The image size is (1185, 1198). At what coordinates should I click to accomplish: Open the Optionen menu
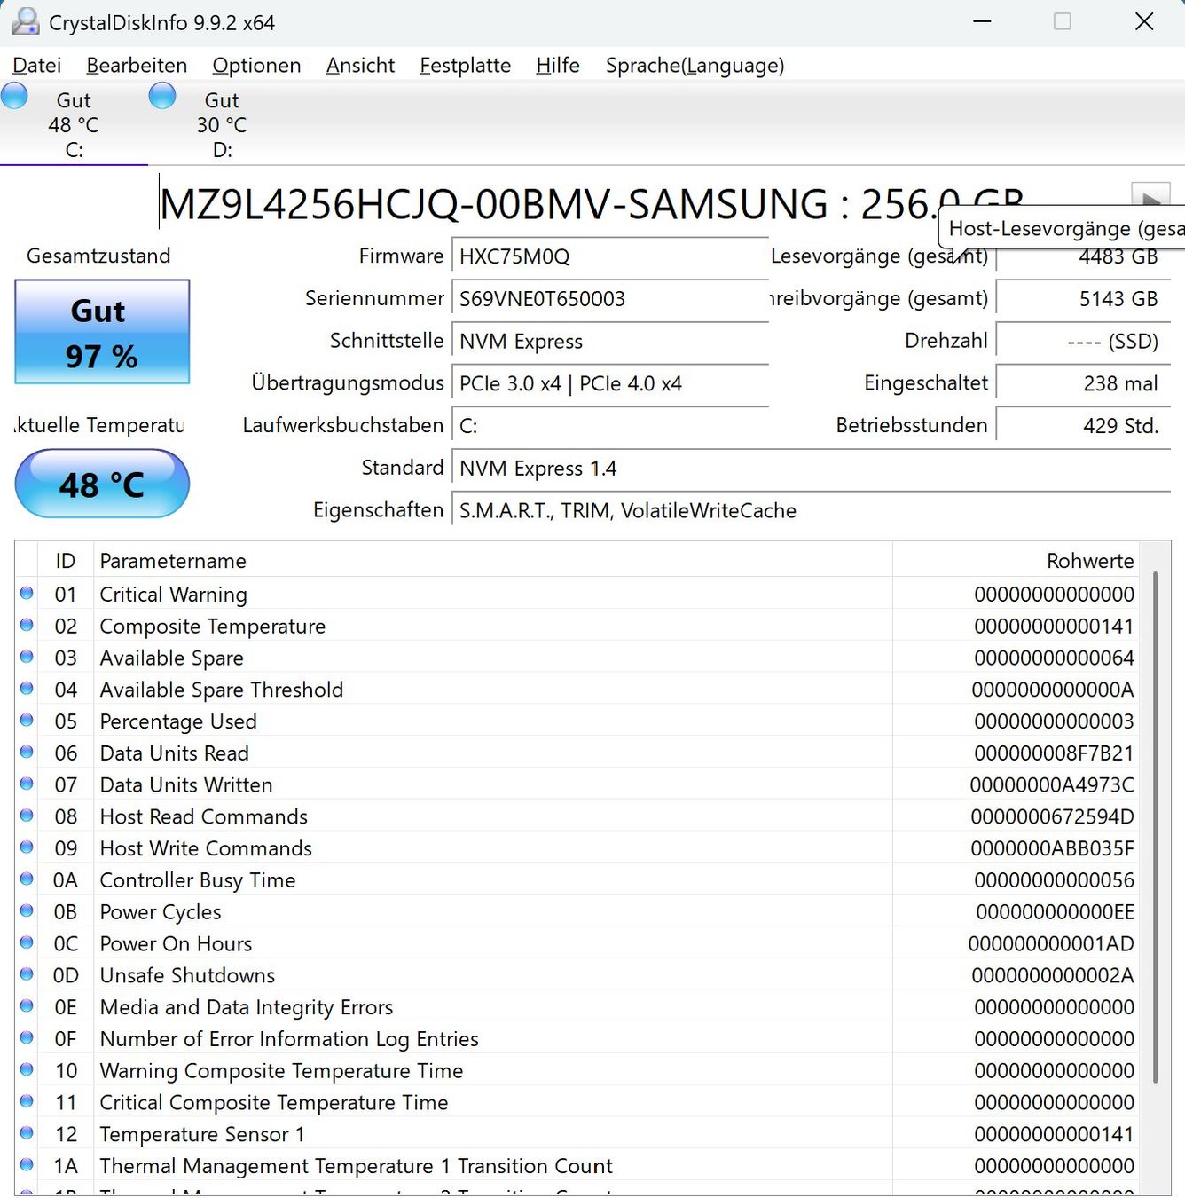point(256,66)
